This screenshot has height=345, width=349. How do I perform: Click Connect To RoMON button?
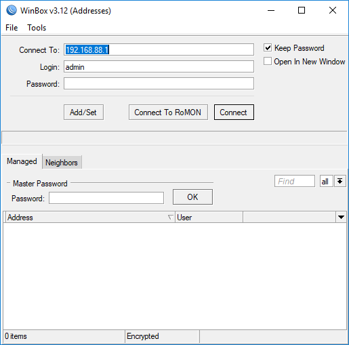168,113
